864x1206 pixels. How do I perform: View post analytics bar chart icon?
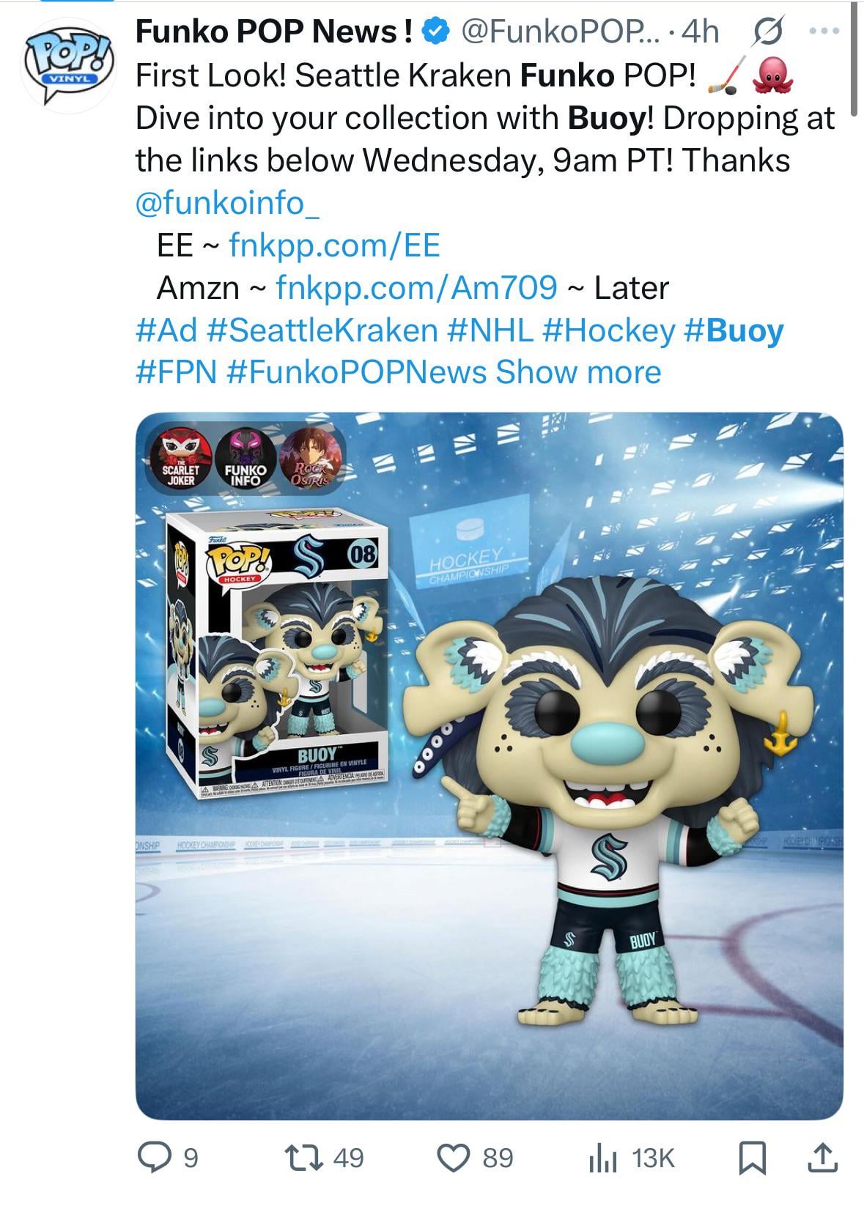tap(604, 1158)
